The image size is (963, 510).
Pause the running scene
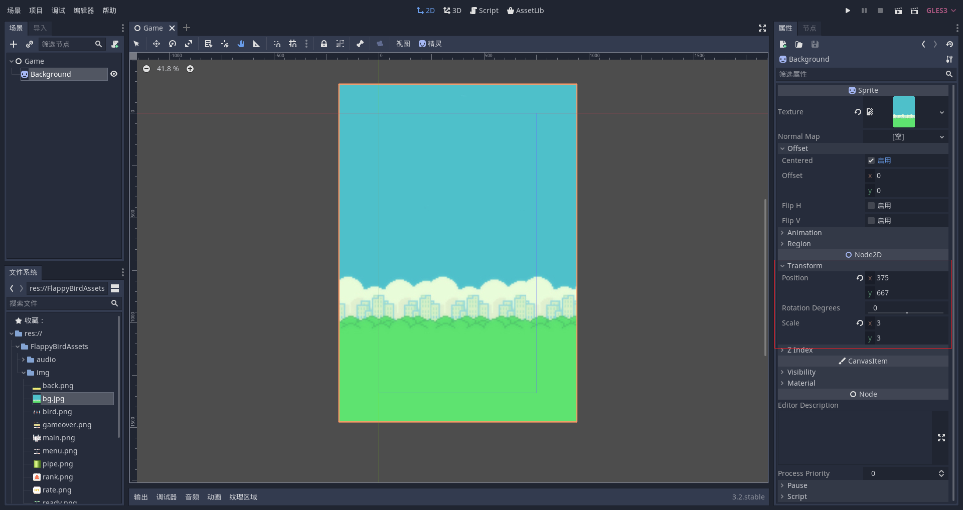[864, 11]
